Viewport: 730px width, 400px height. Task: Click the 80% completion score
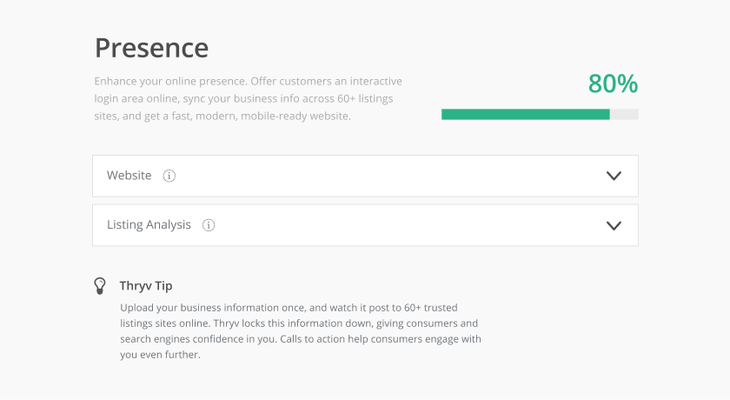pos(613,83)
